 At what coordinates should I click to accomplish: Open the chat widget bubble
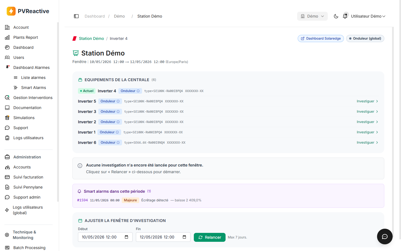tap(385, 236)
